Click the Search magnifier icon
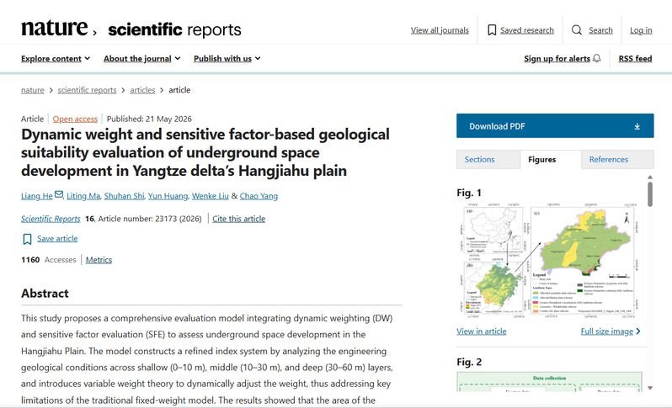 coord(577,30)
